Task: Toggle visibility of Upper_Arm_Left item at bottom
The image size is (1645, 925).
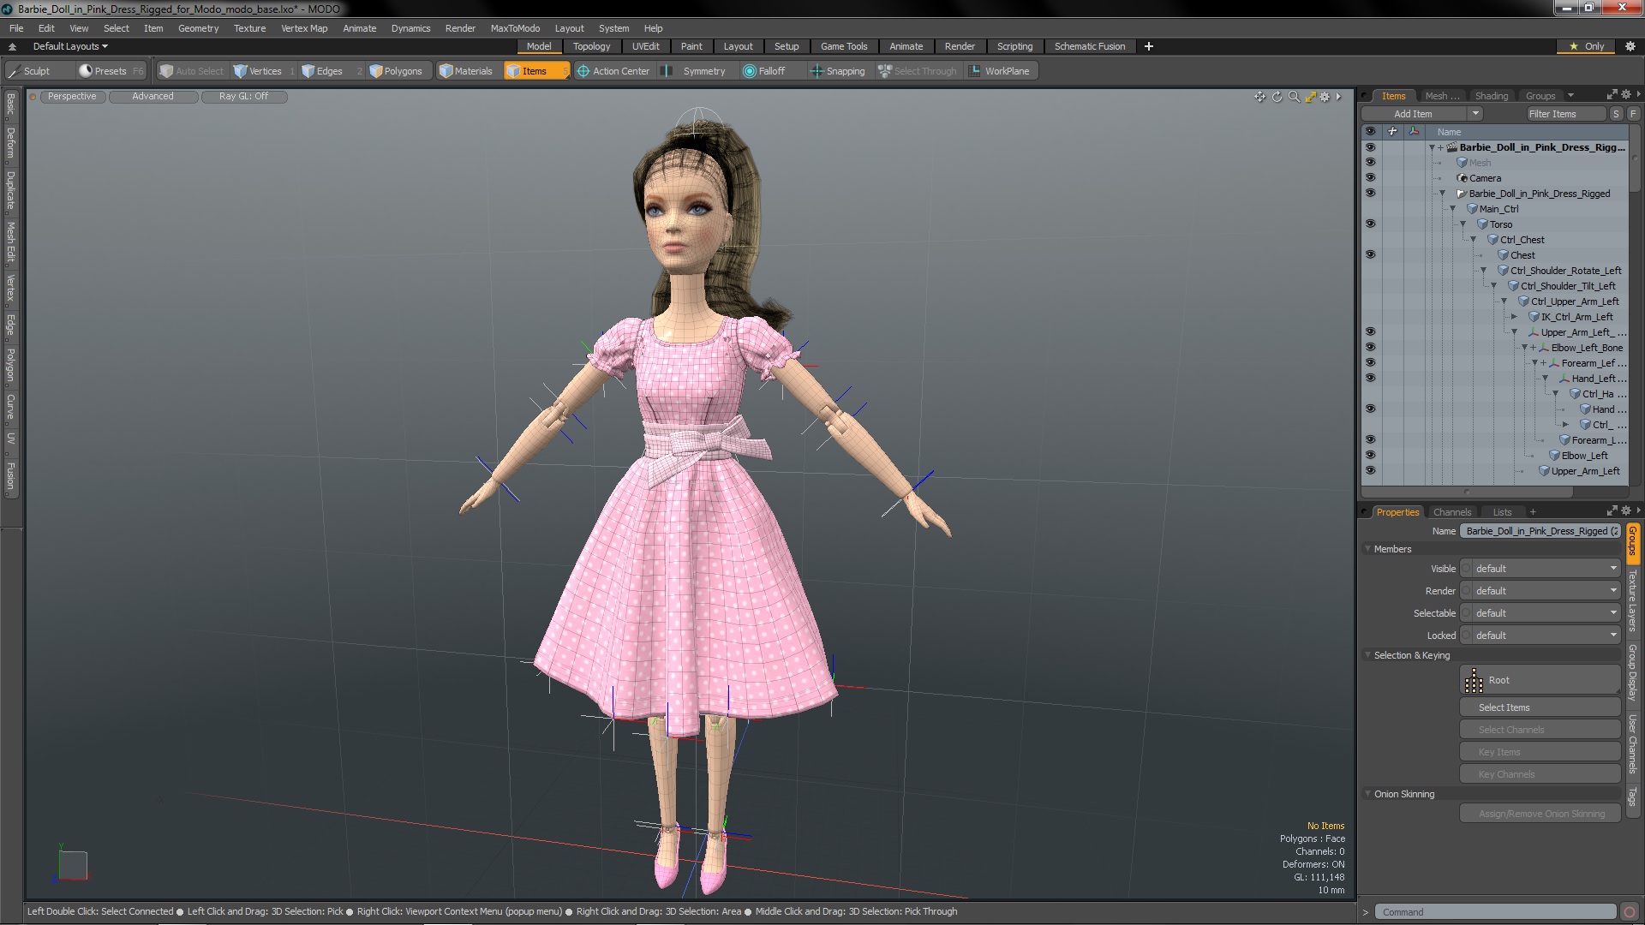Action: pos(1370,471)
